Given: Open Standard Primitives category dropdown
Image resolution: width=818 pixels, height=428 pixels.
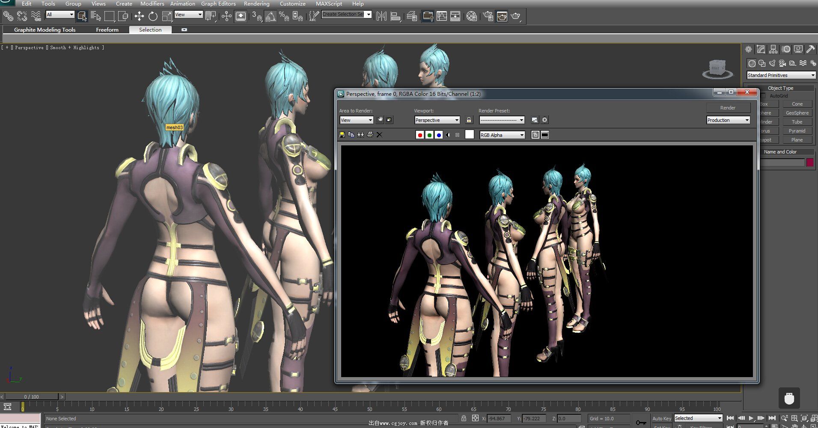Looking at the screenshot, I should tap(781, 75).
